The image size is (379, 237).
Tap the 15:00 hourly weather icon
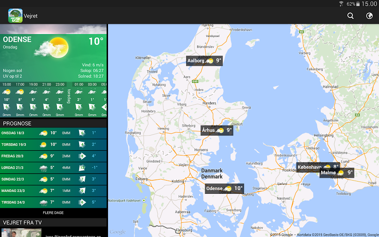click(x=7, y=92)
